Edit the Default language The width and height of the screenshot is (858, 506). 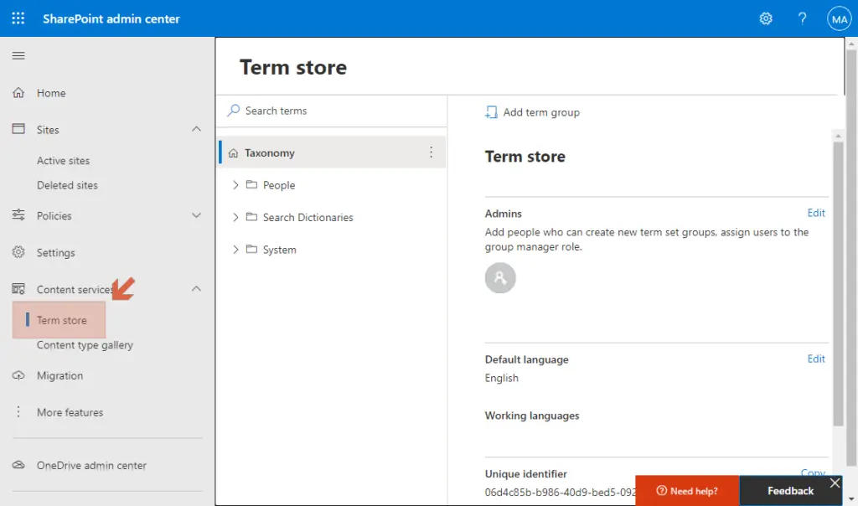click(816, 359)
